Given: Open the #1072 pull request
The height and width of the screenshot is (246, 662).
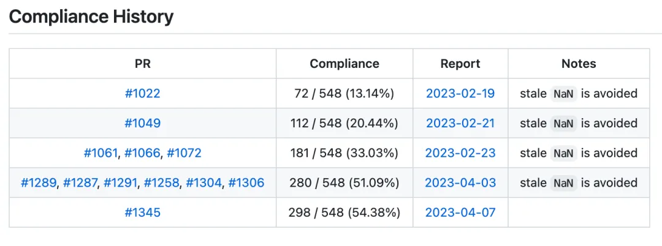Looking at the screenshot, I should [184, 153].
